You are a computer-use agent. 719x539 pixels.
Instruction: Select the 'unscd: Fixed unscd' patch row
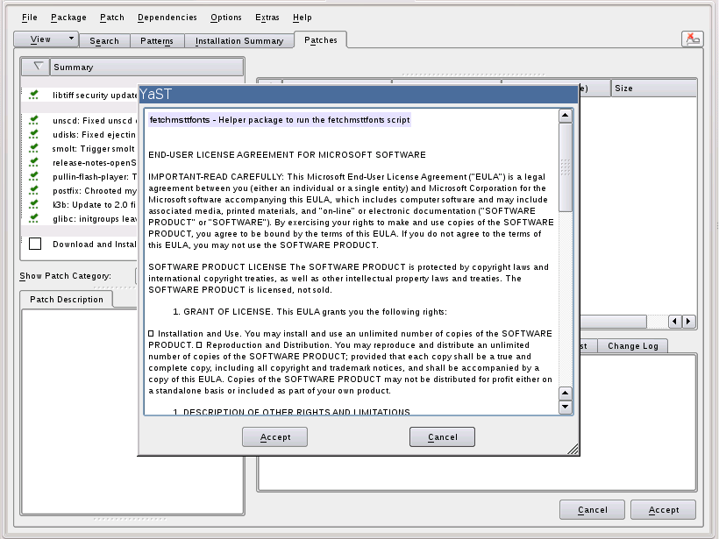[79, 121]
